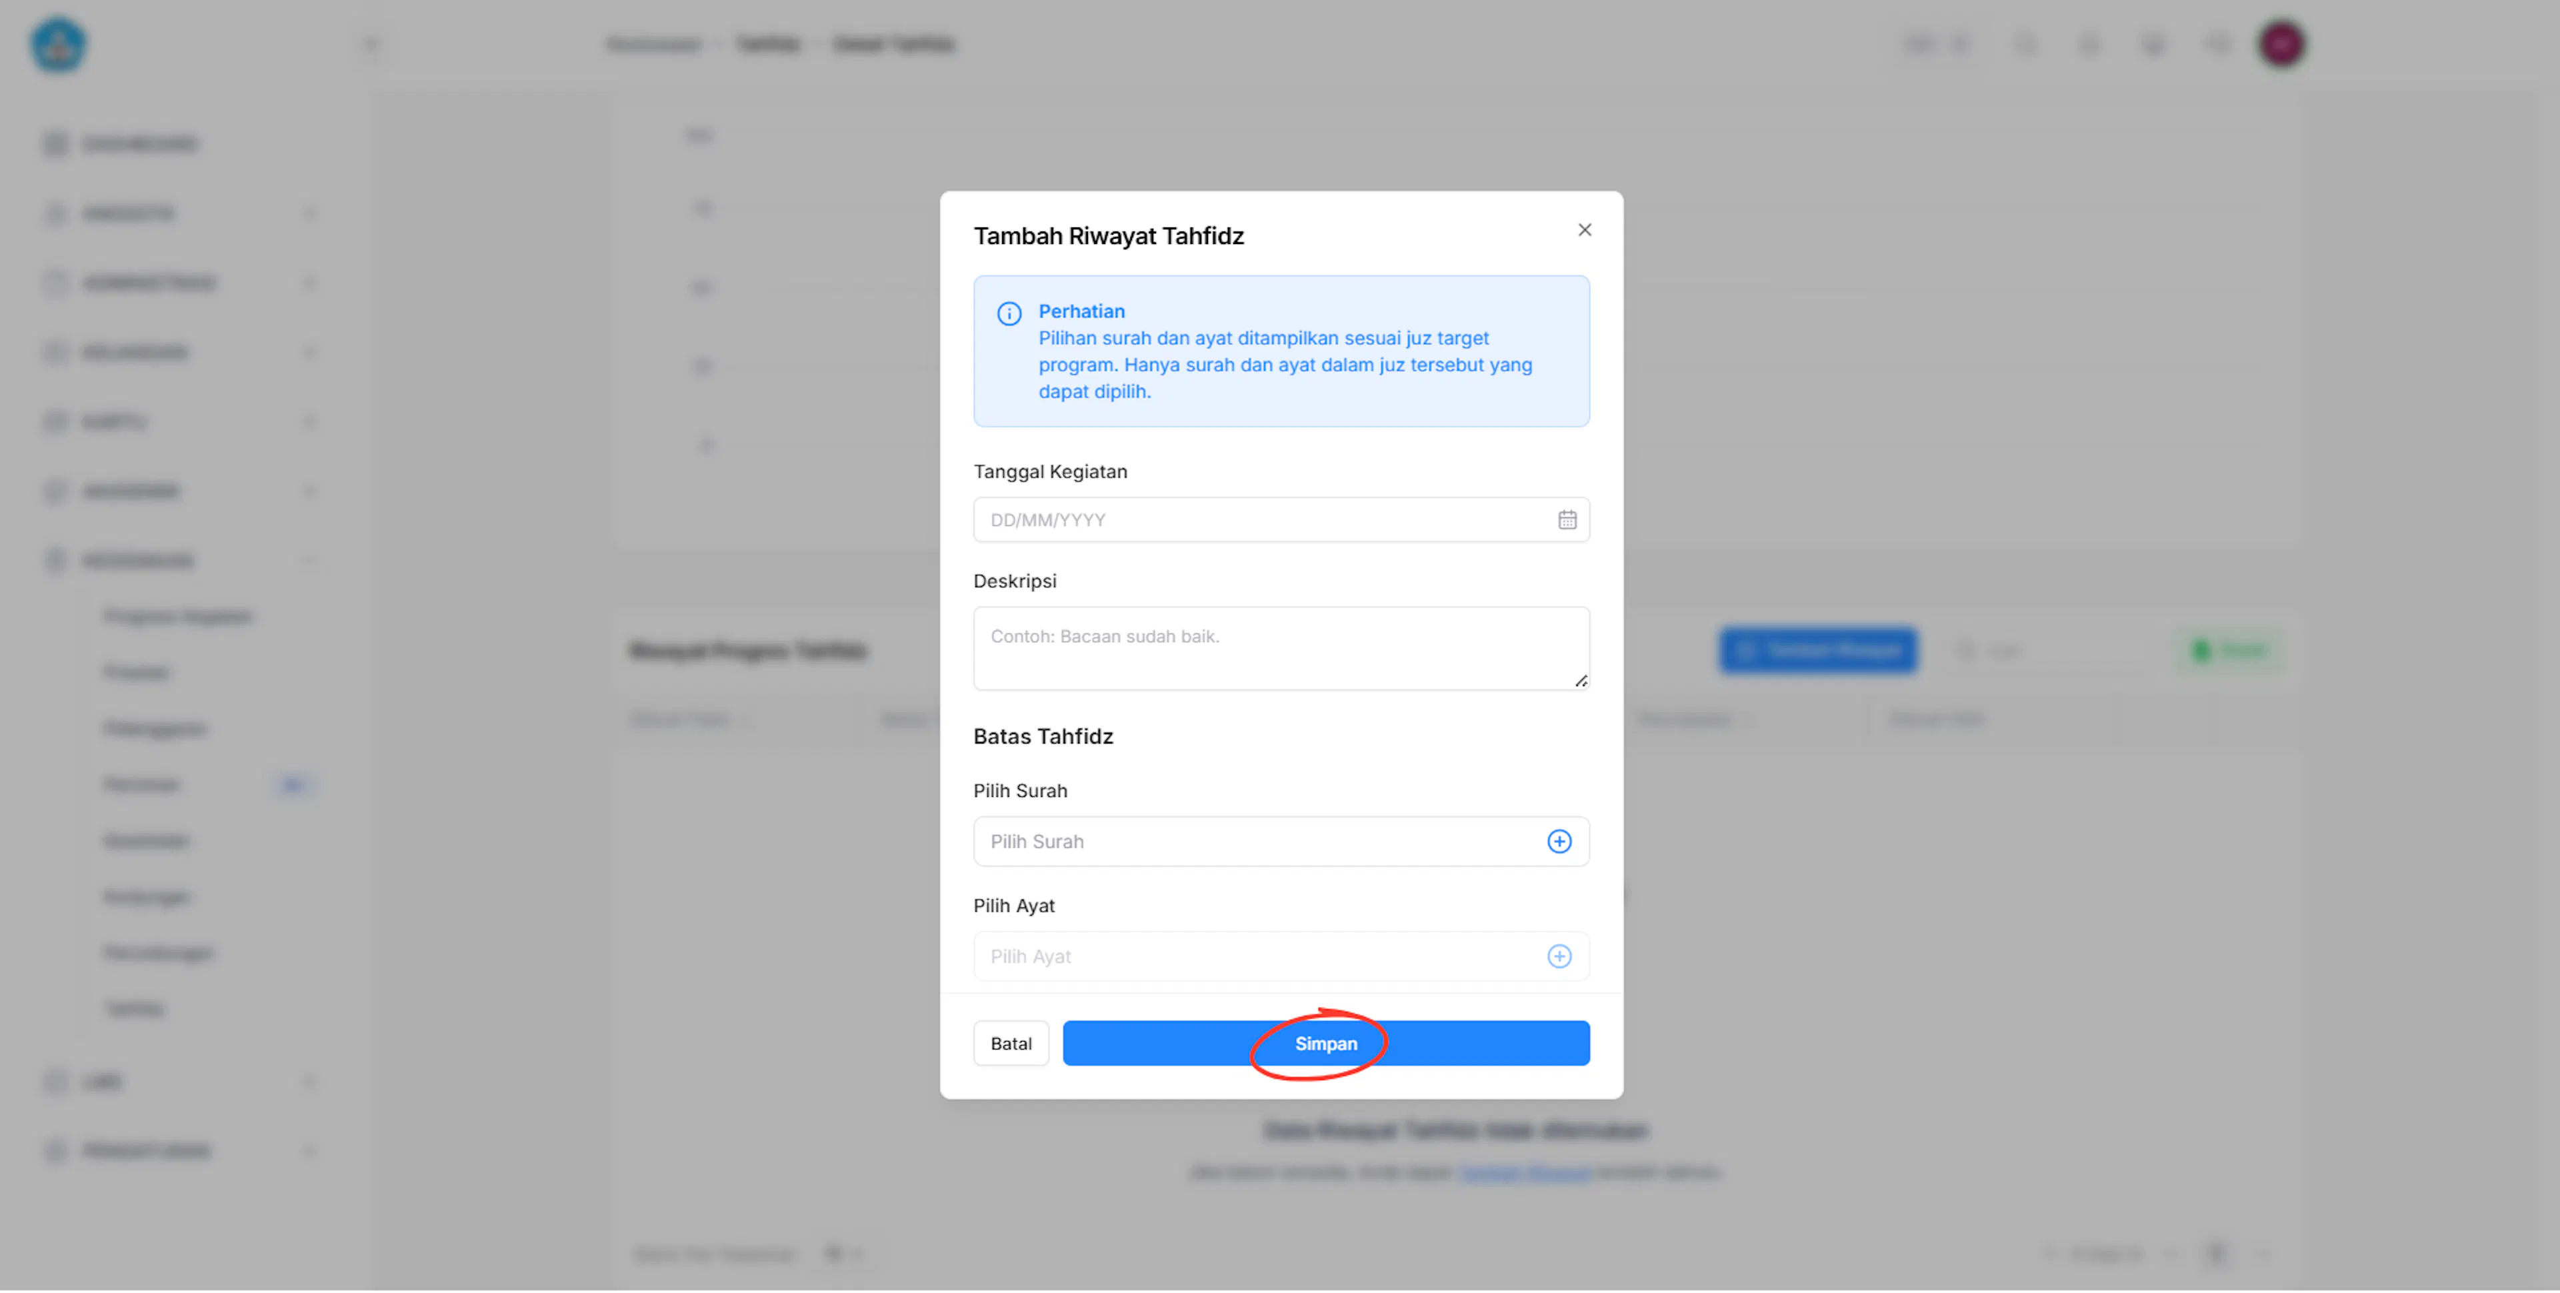Screen dimensions: 2560x1293
Task: Click the app logo in the sidebar
Action: point(59,44)
